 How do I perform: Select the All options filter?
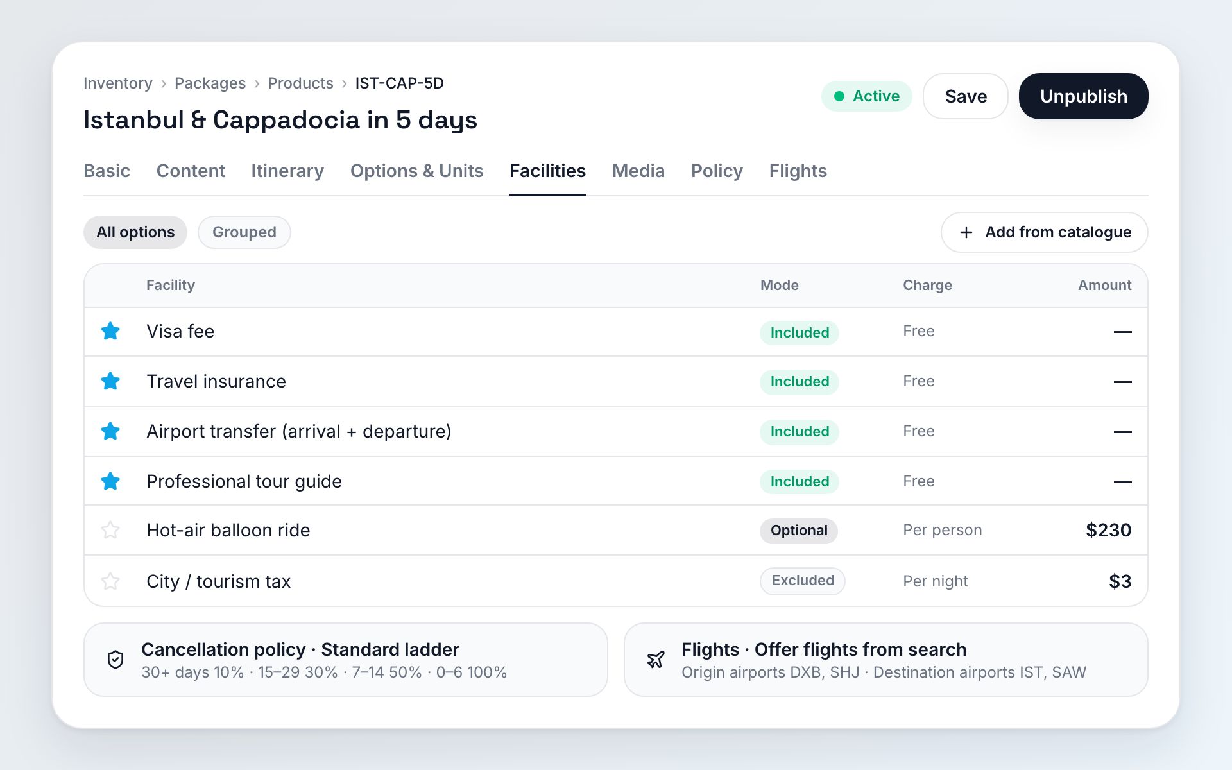point(135,232)
